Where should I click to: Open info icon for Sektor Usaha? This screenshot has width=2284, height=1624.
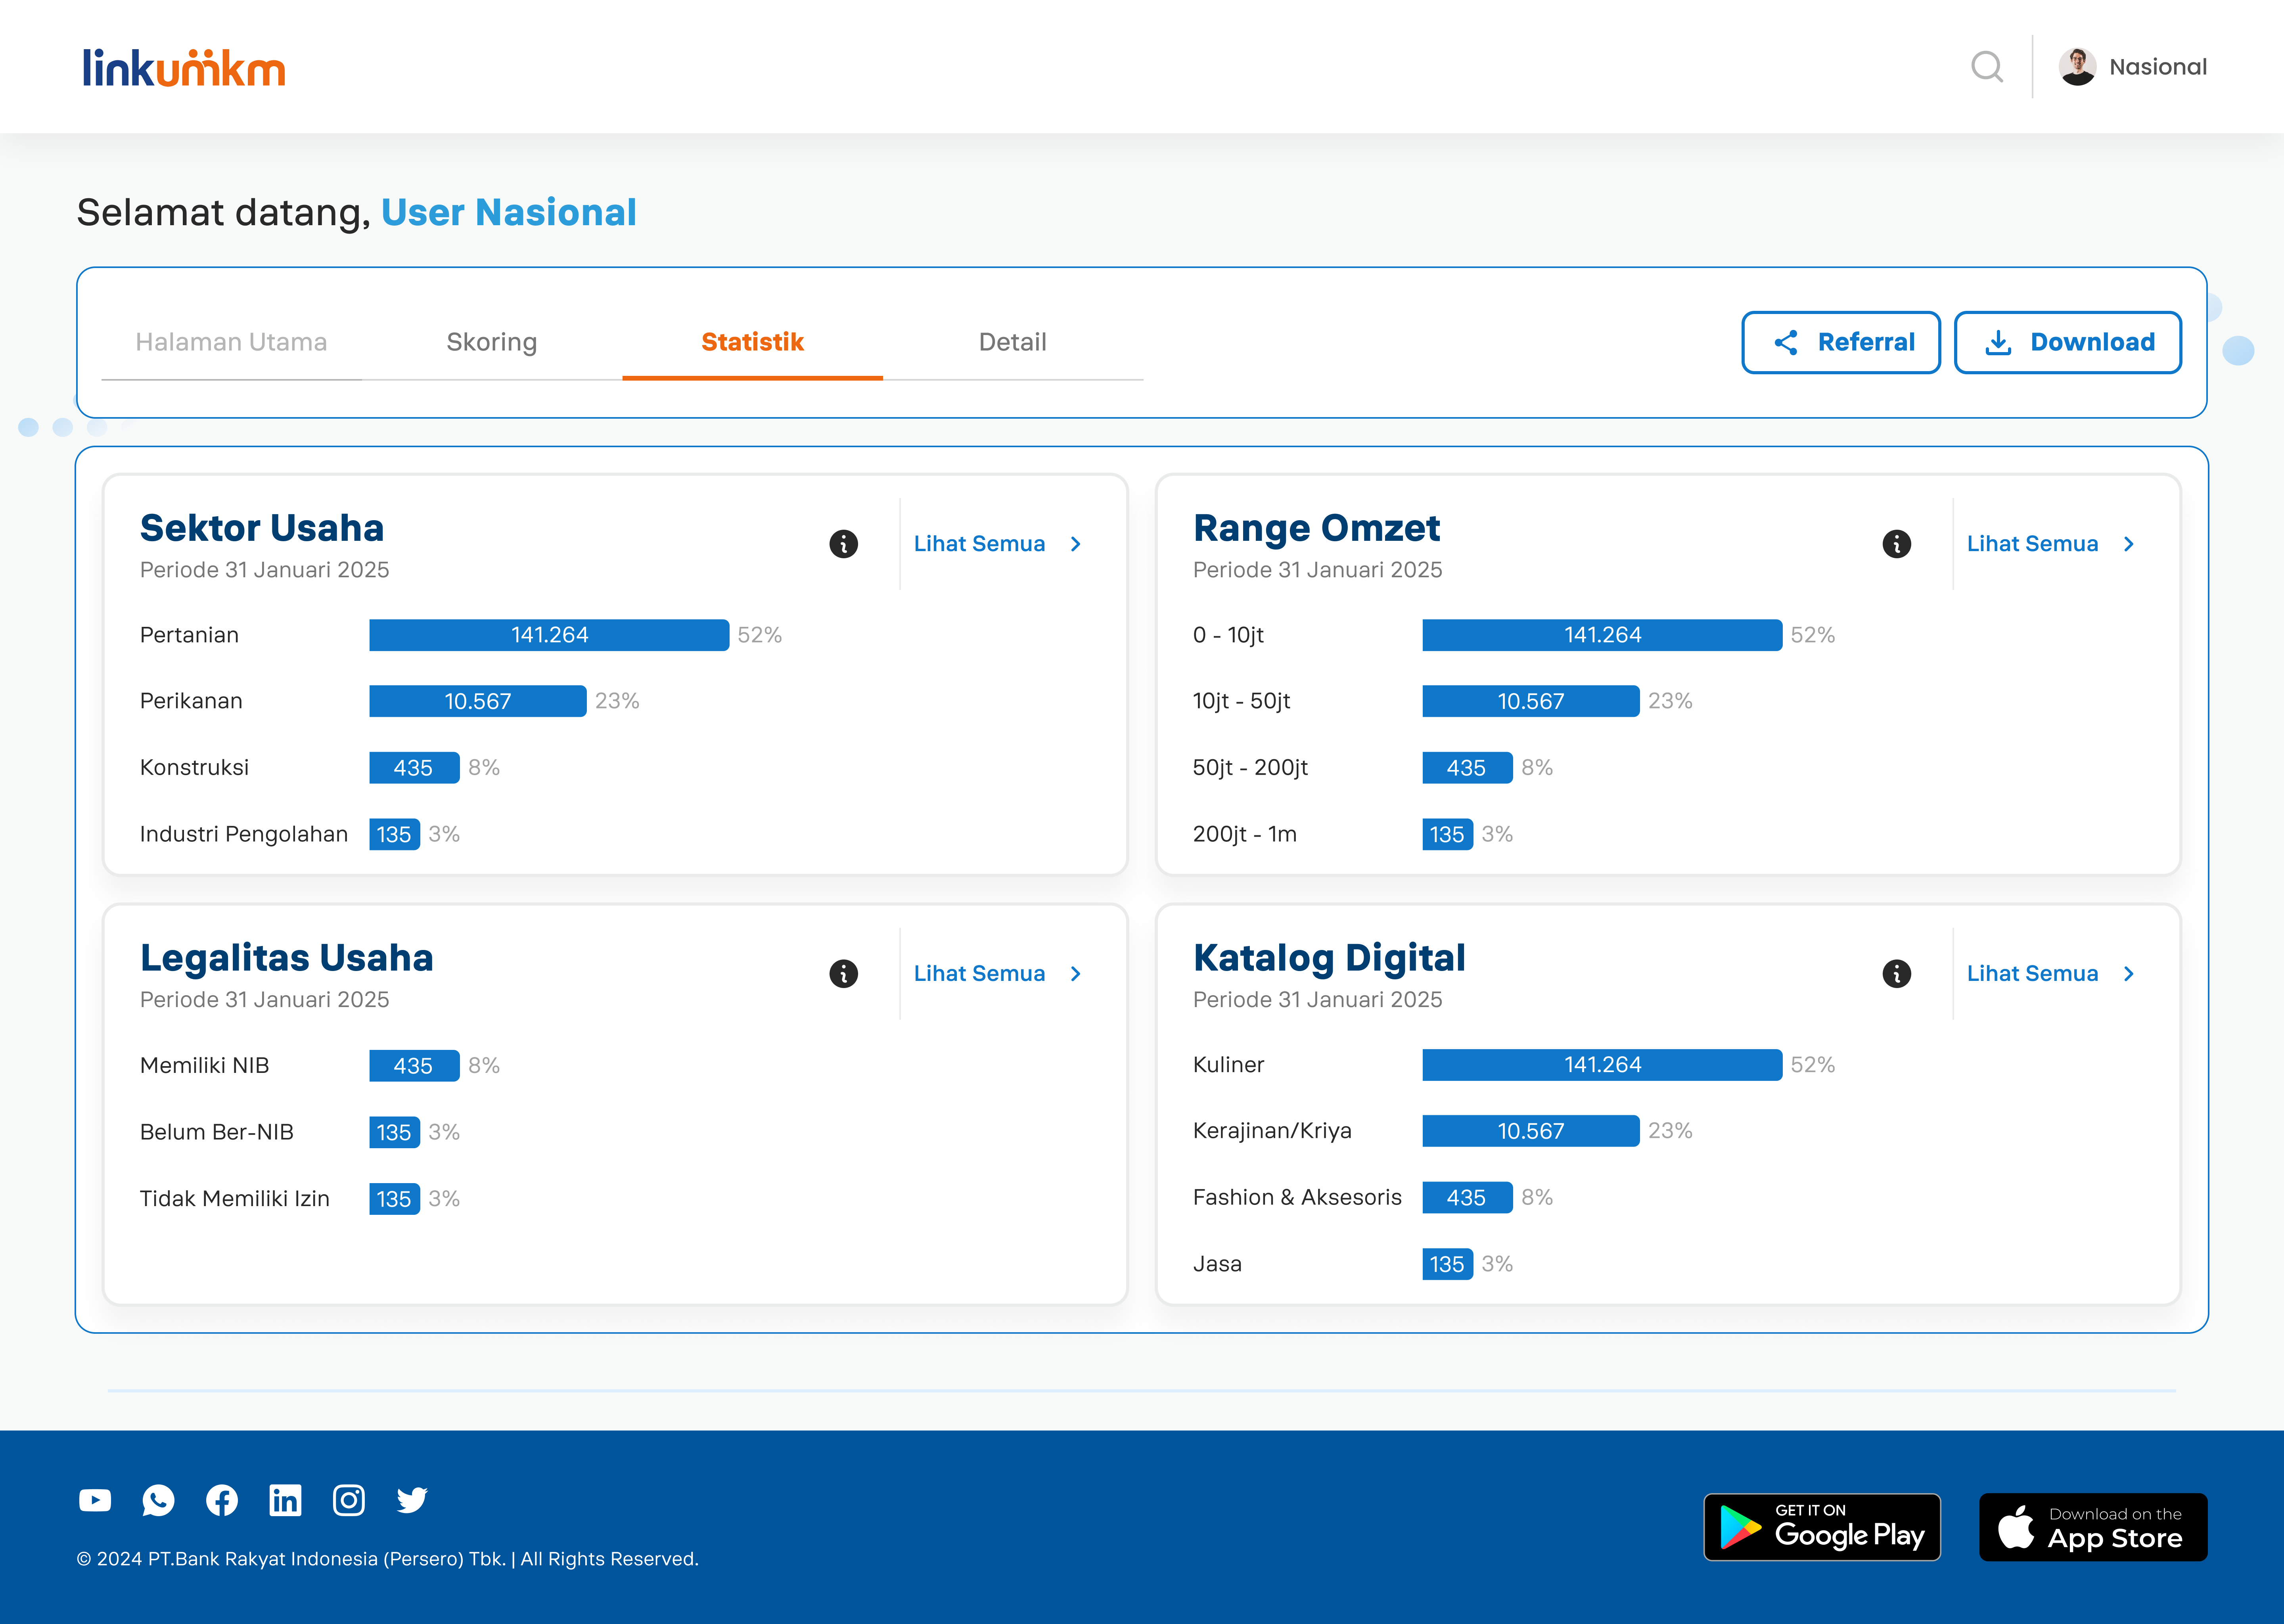[843, 544]
